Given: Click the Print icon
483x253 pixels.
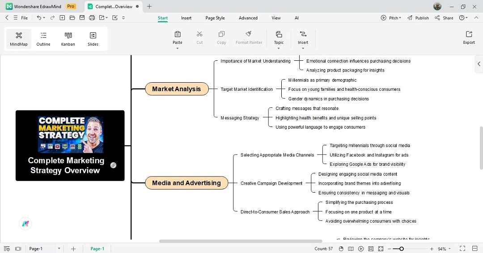Looking at the screenshot, I should (92, 18).
